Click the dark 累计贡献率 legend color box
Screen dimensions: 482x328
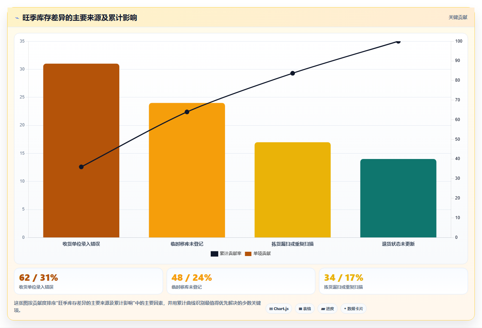pos(214,254)
